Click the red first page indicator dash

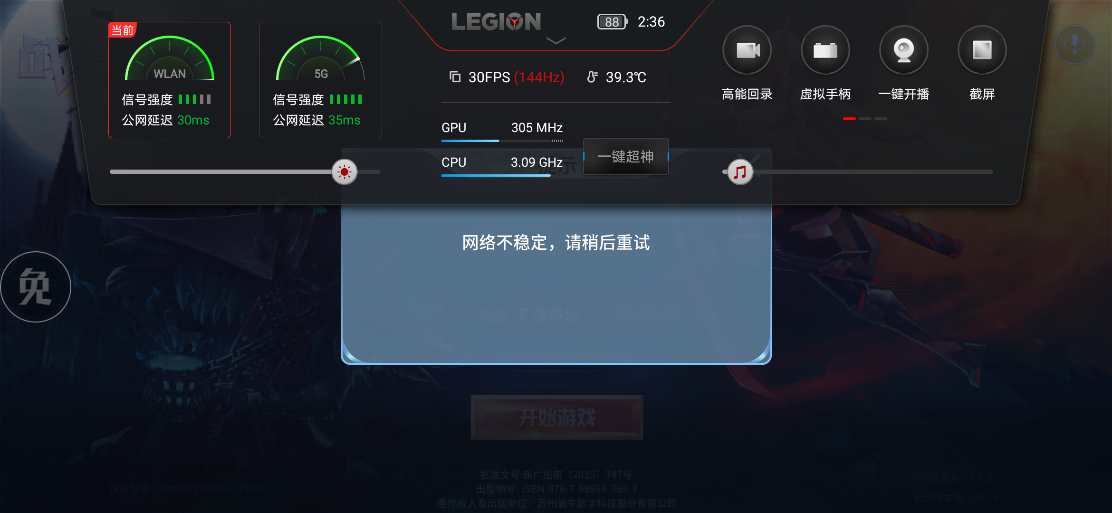pos(849,119)
